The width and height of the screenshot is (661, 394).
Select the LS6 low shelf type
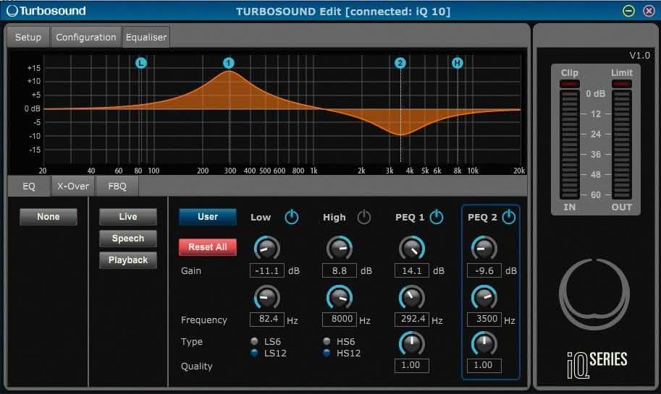tap(254, 341)
